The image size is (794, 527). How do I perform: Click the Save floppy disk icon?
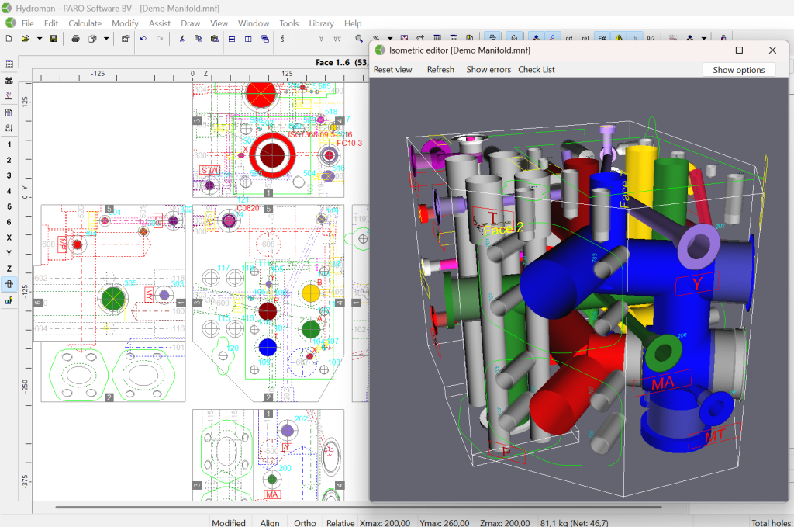click(54, 39)
